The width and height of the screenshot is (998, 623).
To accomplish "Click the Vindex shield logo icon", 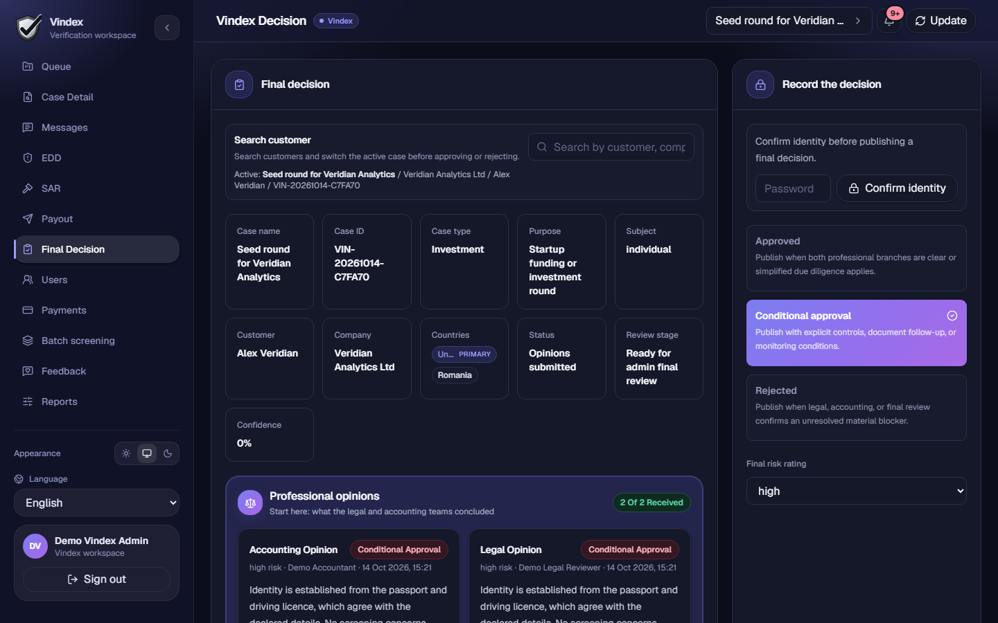I will [29, 28].
